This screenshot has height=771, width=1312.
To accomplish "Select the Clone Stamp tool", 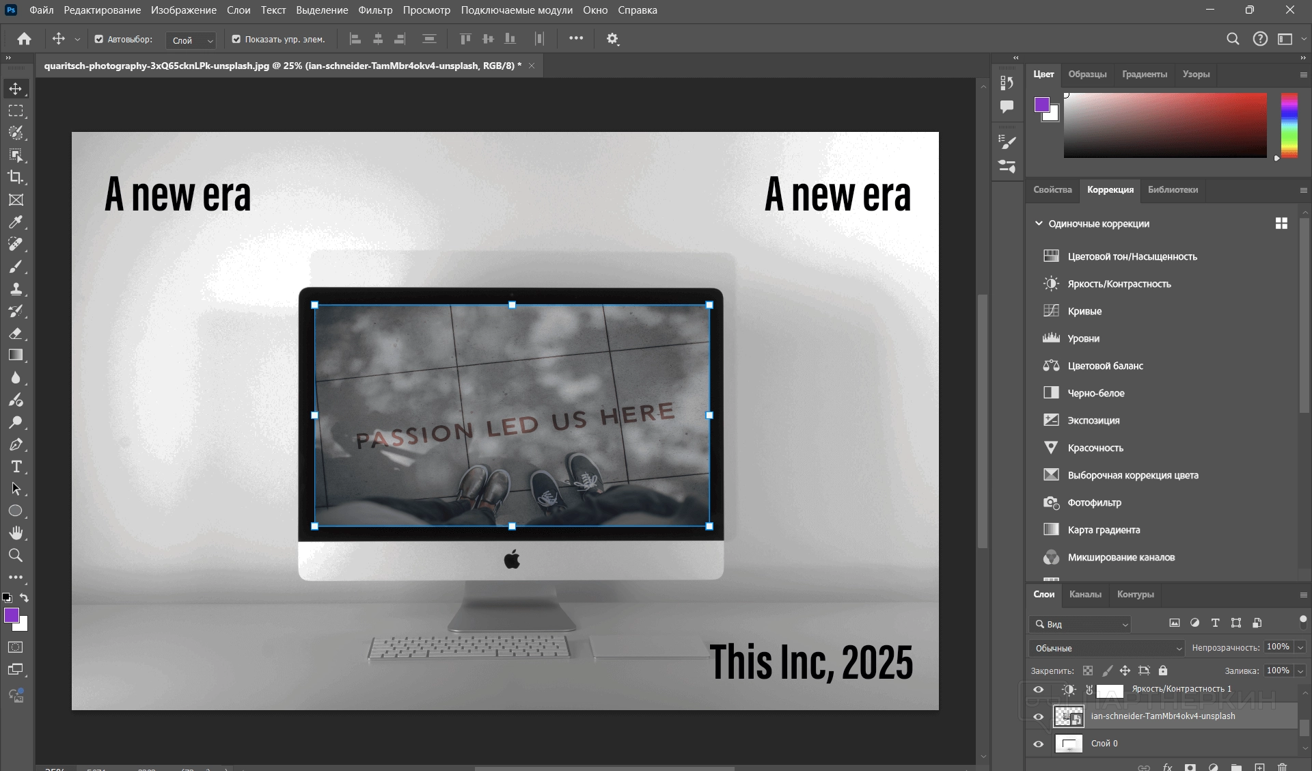I will coord(16,289).
